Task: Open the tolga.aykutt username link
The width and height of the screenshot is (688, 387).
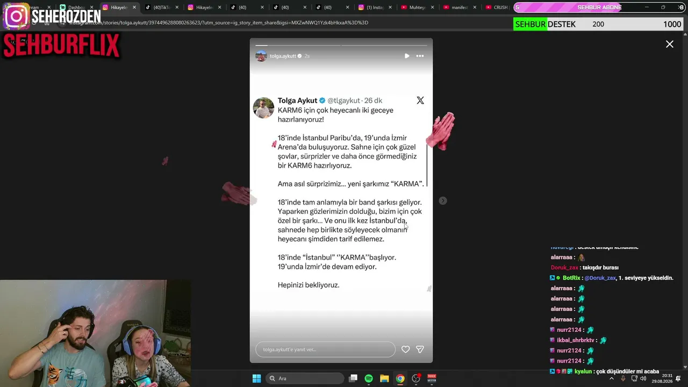Action: [x=283, y=56]
